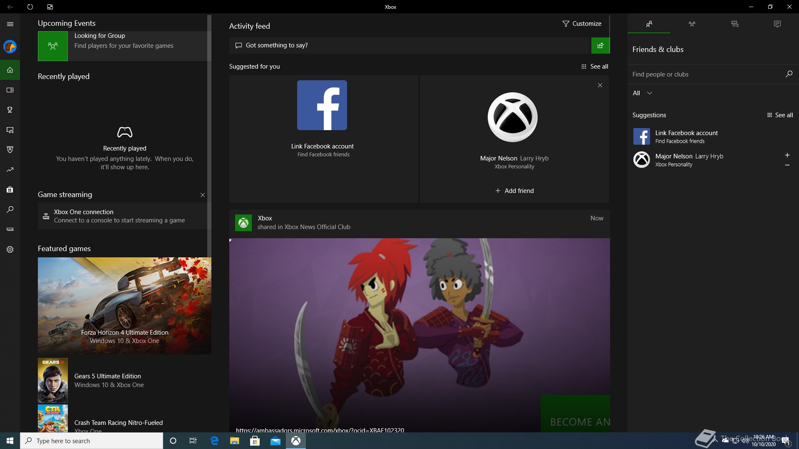Open the shared samurai artwork in the feed

coord(419,335)
